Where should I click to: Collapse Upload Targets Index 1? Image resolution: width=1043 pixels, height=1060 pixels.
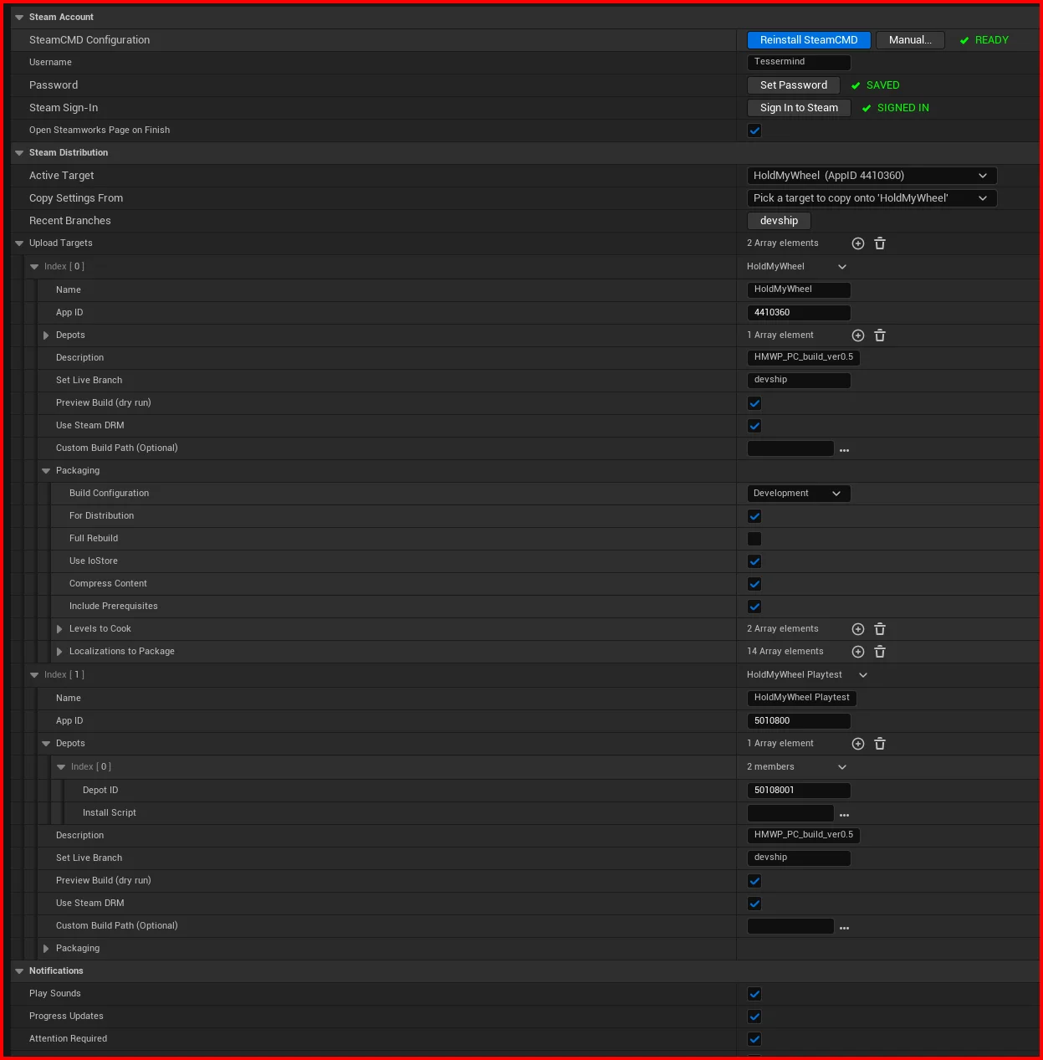click(34, 675)
